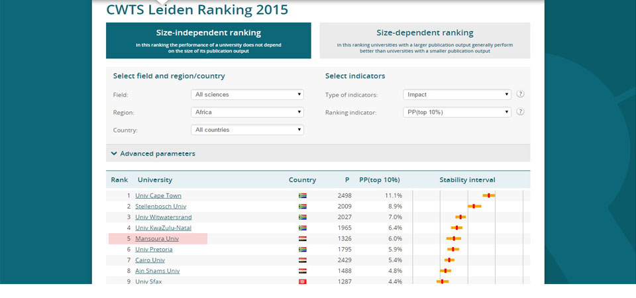Open Ranking indicator dropdown showing PP(top 10%)
This screenshot has height=298, width=636.
[457, 113]
